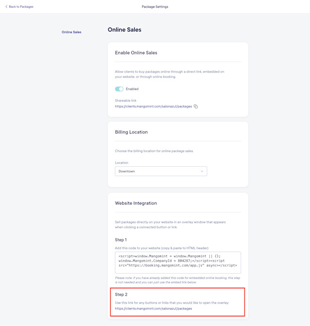Click inside the Step 1 embed code box
This screenshot has width=310, height=326.
point(178,263)
